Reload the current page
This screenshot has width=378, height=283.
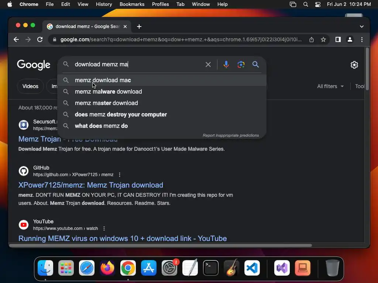tap(40, 39)
